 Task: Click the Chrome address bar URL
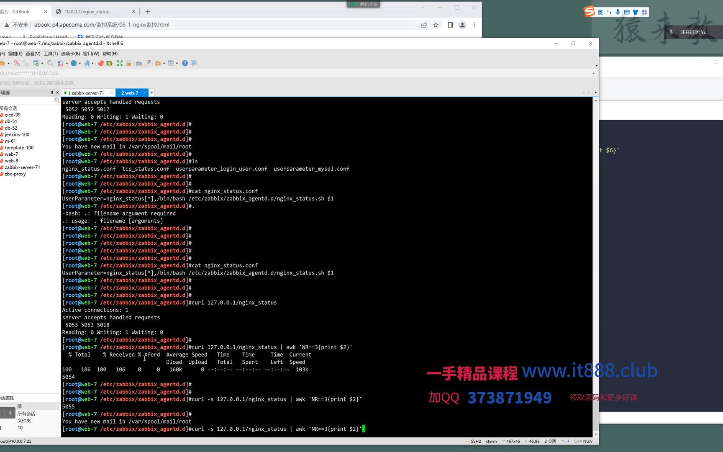tap(102, 25)
